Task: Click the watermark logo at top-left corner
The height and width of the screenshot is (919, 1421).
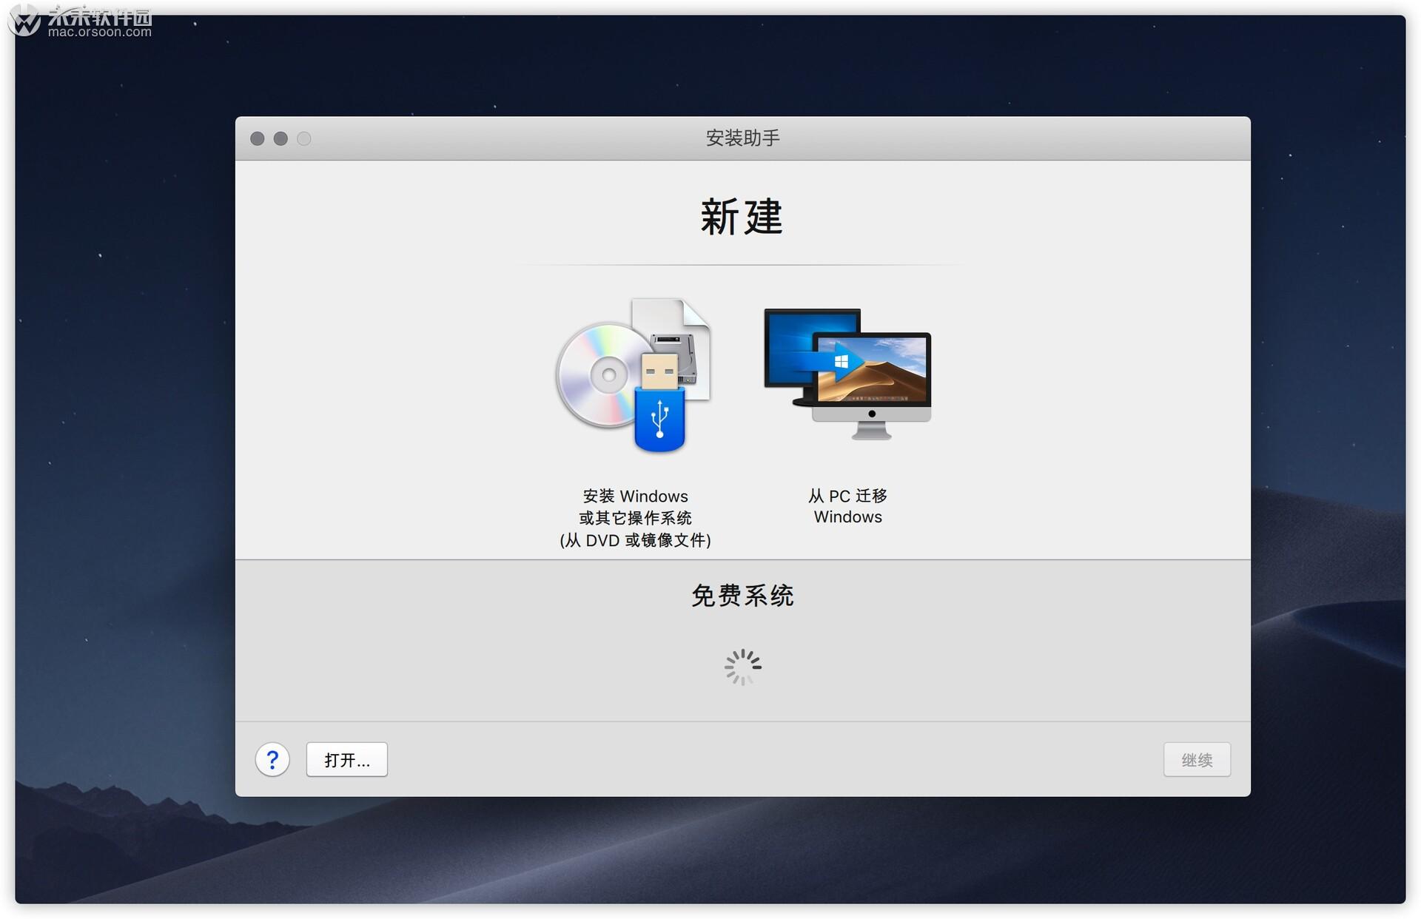Action: click(x=24, y=20)
